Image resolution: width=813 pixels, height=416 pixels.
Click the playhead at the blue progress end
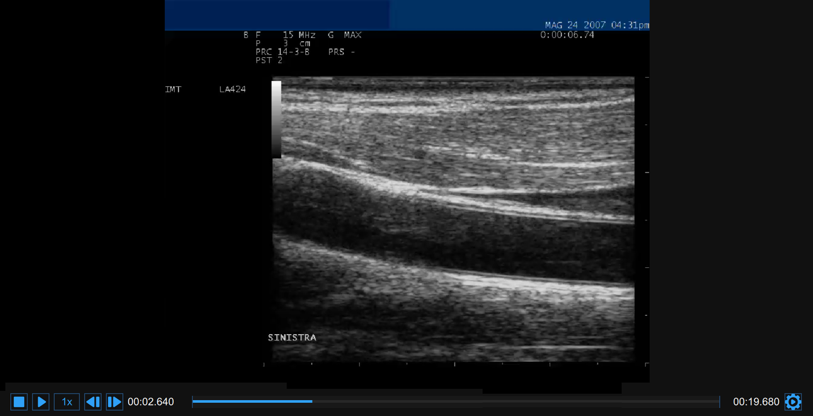click(x=312, y=401)
